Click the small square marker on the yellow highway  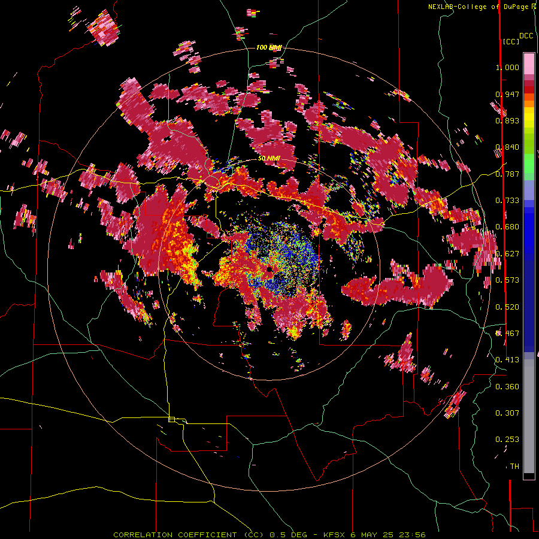171,419
